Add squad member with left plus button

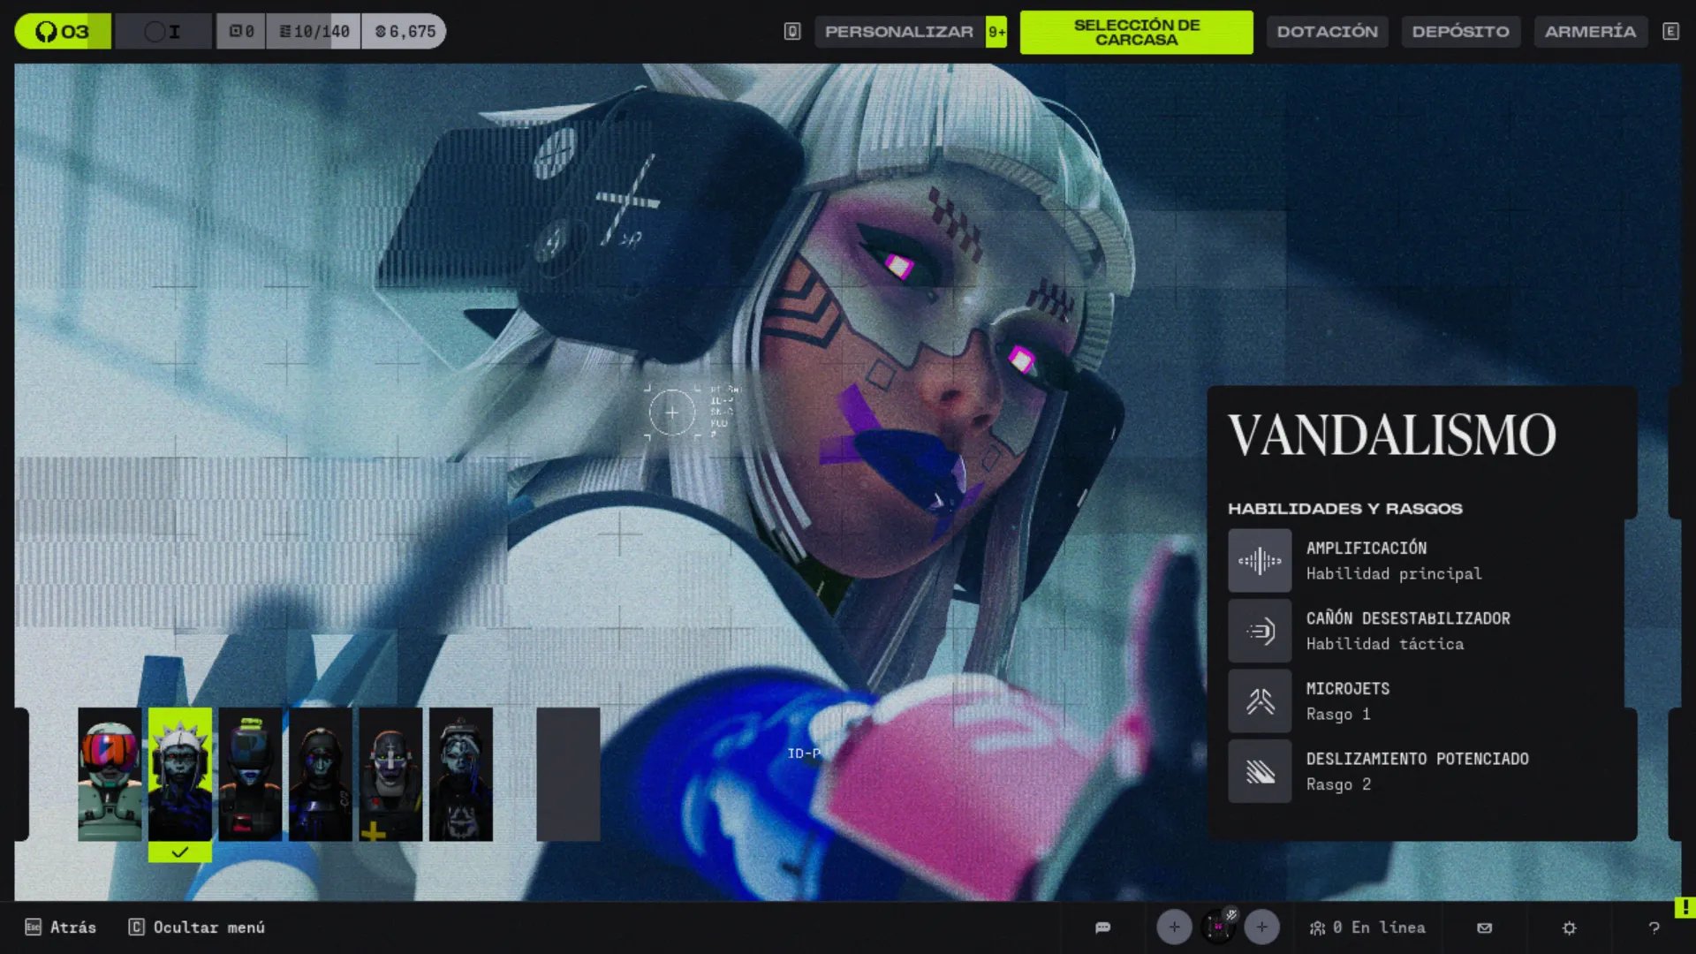(1174, 927)
